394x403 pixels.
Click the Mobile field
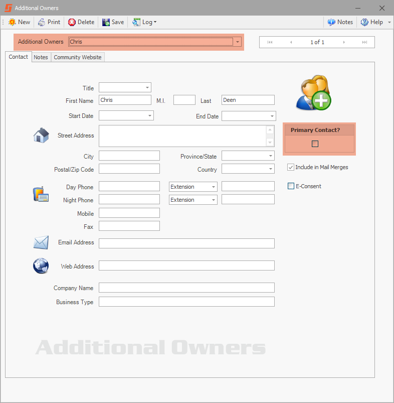coord(129,213)
